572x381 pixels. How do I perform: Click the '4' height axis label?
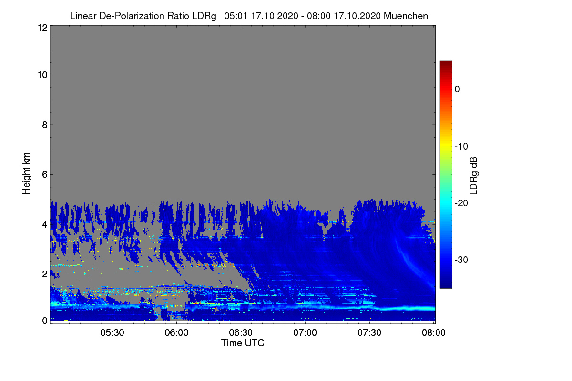coord(44,224)
